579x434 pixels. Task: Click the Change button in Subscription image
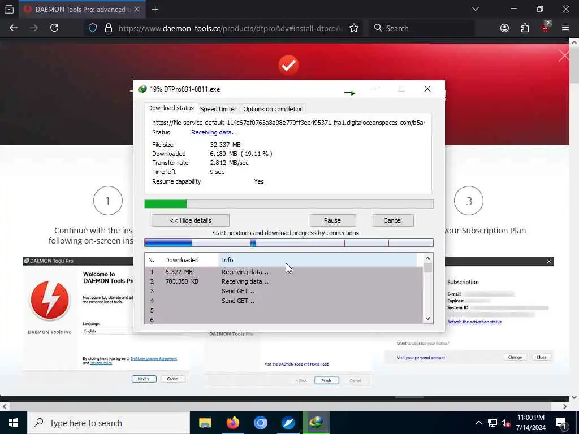(515, 357)
